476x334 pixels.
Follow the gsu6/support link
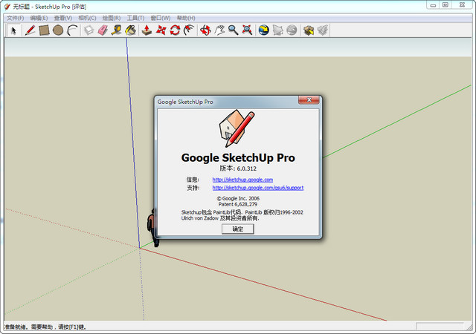point(257,188)
